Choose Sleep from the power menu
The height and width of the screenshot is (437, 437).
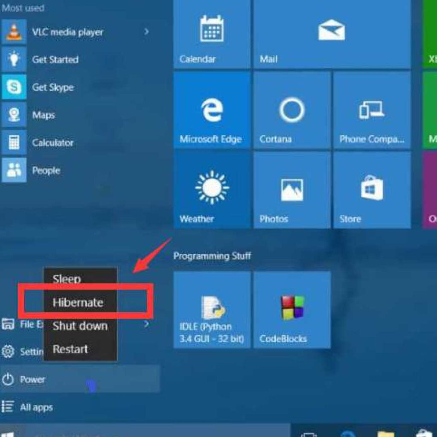[80, 279]
